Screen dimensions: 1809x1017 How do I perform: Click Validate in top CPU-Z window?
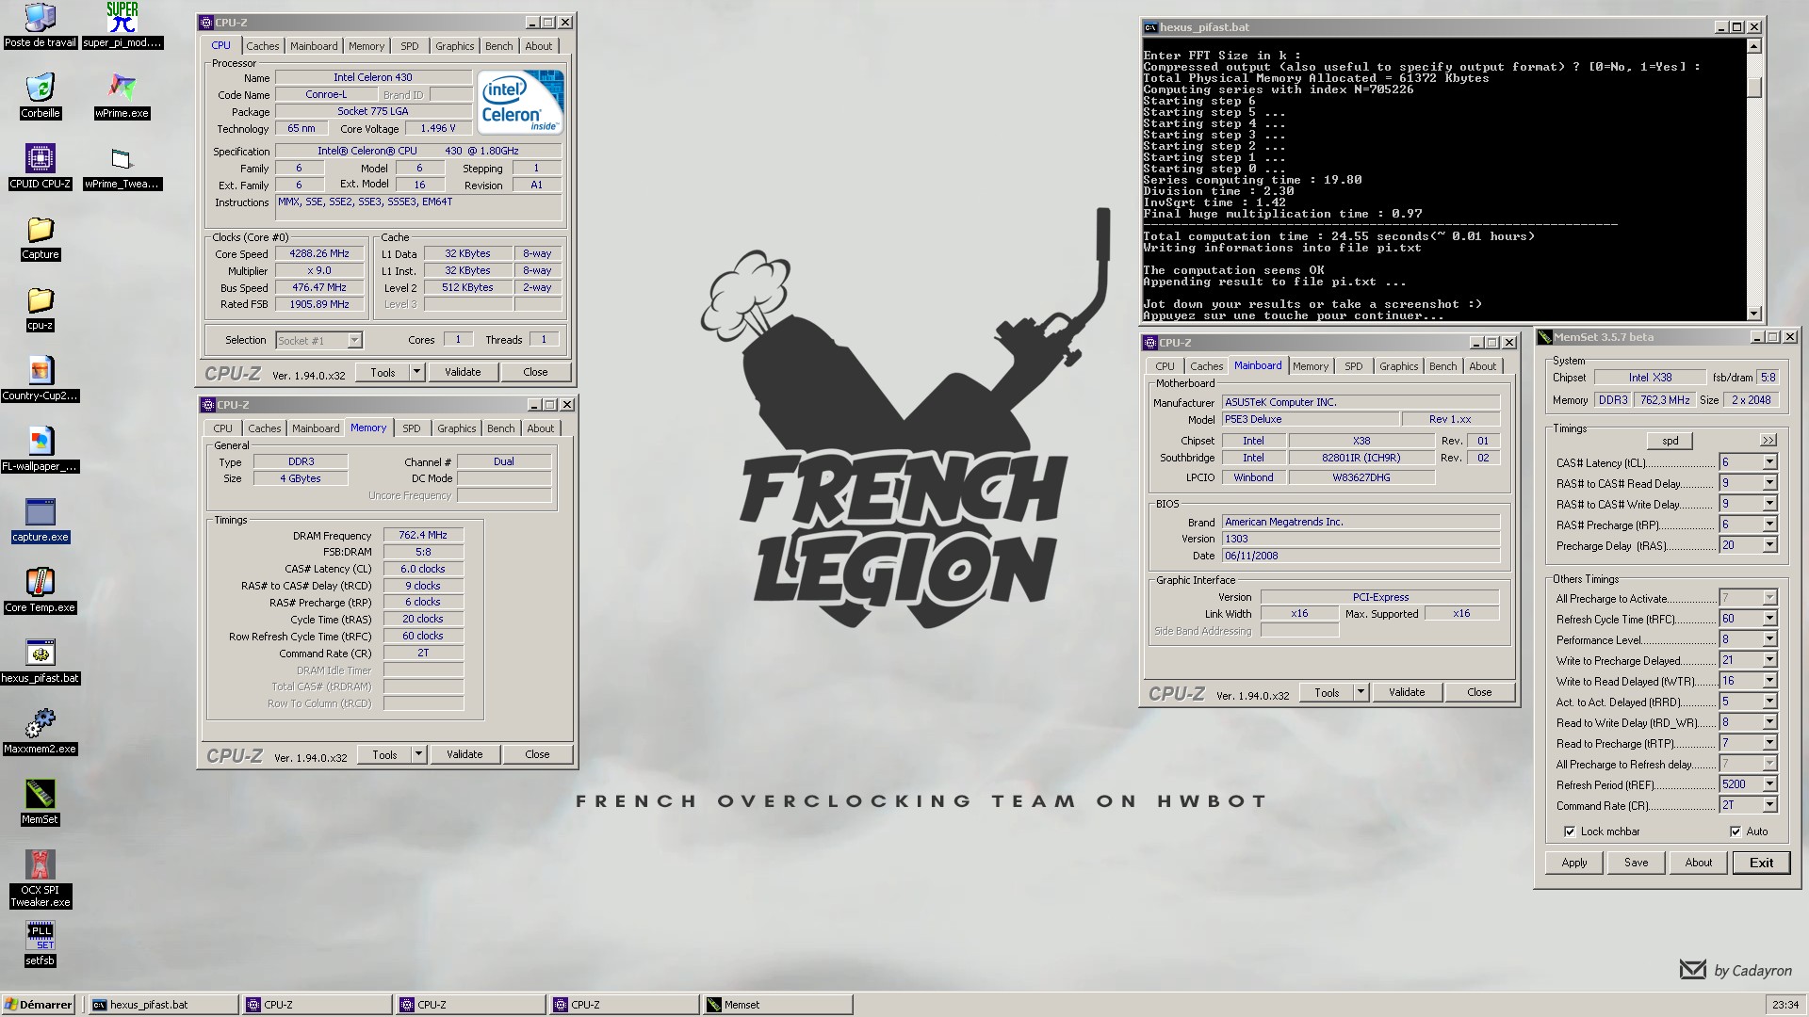click(463, 372)
